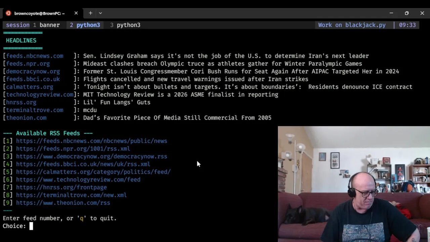Click the webcam video overlay
The height and width of the screenshot is (242, 430).
pos(354,184)
